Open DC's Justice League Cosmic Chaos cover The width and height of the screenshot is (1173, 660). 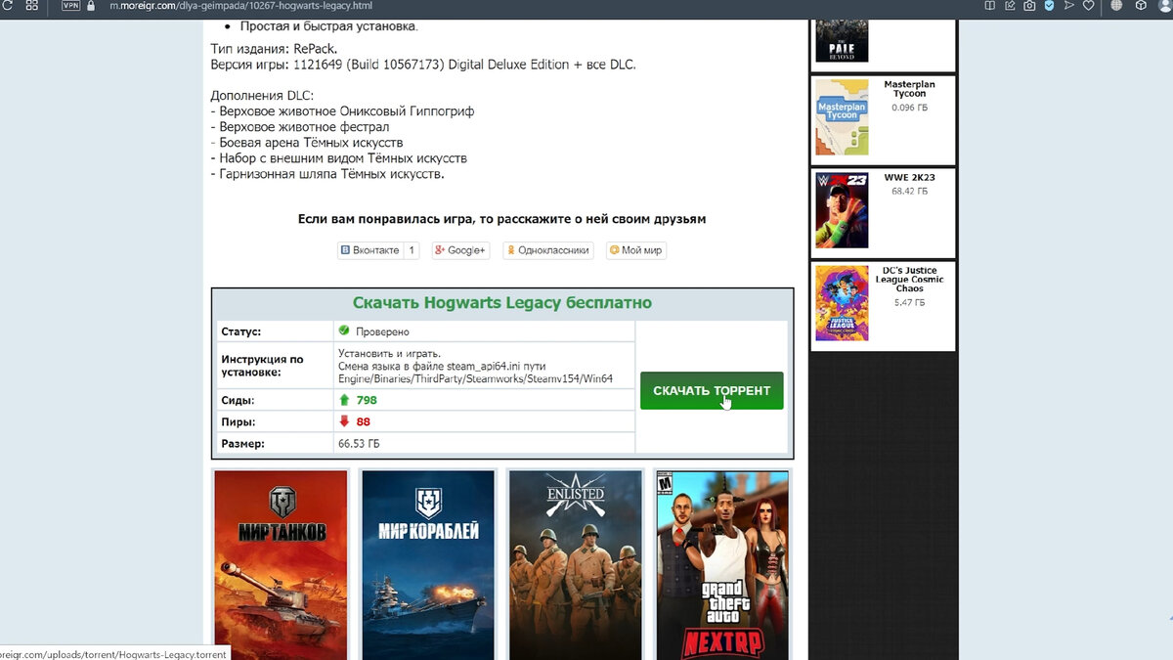842,303
